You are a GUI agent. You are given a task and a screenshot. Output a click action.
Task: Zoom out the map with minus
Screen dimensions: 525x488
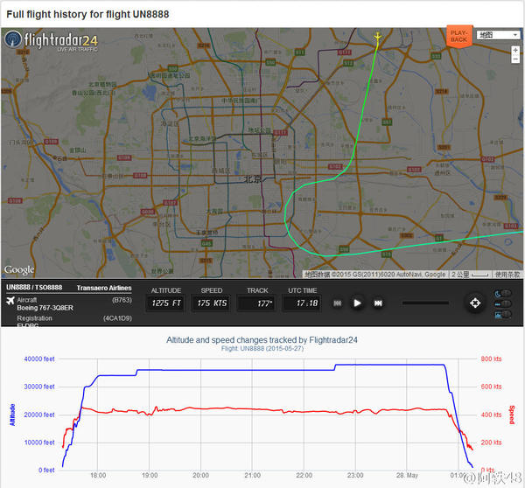pos(515,62)
